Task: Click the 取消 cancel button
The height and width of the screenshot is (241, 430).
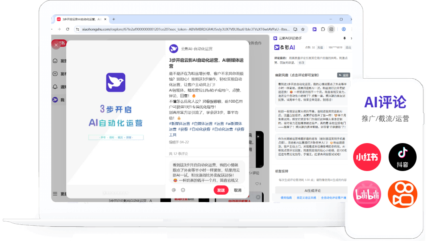Action: point(238,190)
